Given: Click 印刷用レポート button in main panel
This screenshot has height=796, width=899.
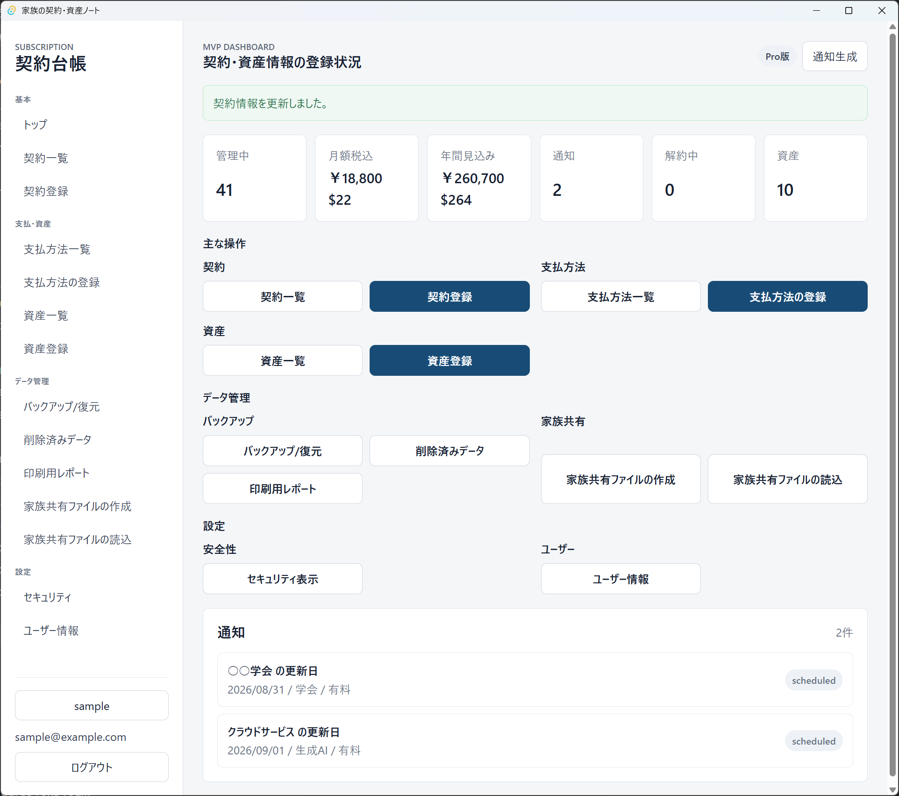Looking at the screenshot, I should click(x=283, y=488).
